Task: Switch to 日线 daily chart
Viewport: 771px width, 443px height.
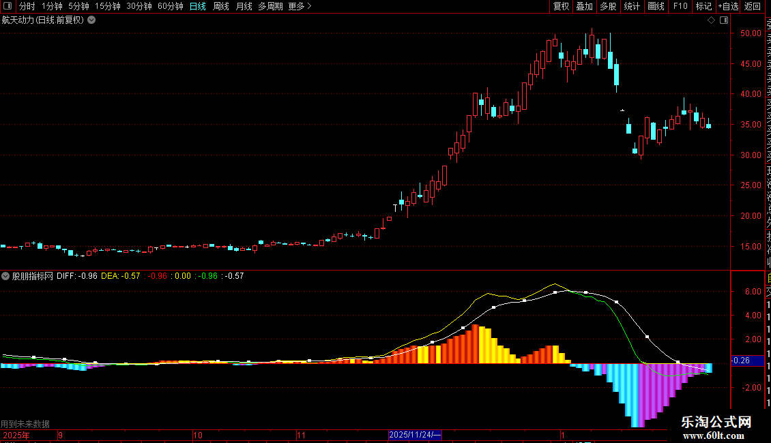Action: [198, 6]
